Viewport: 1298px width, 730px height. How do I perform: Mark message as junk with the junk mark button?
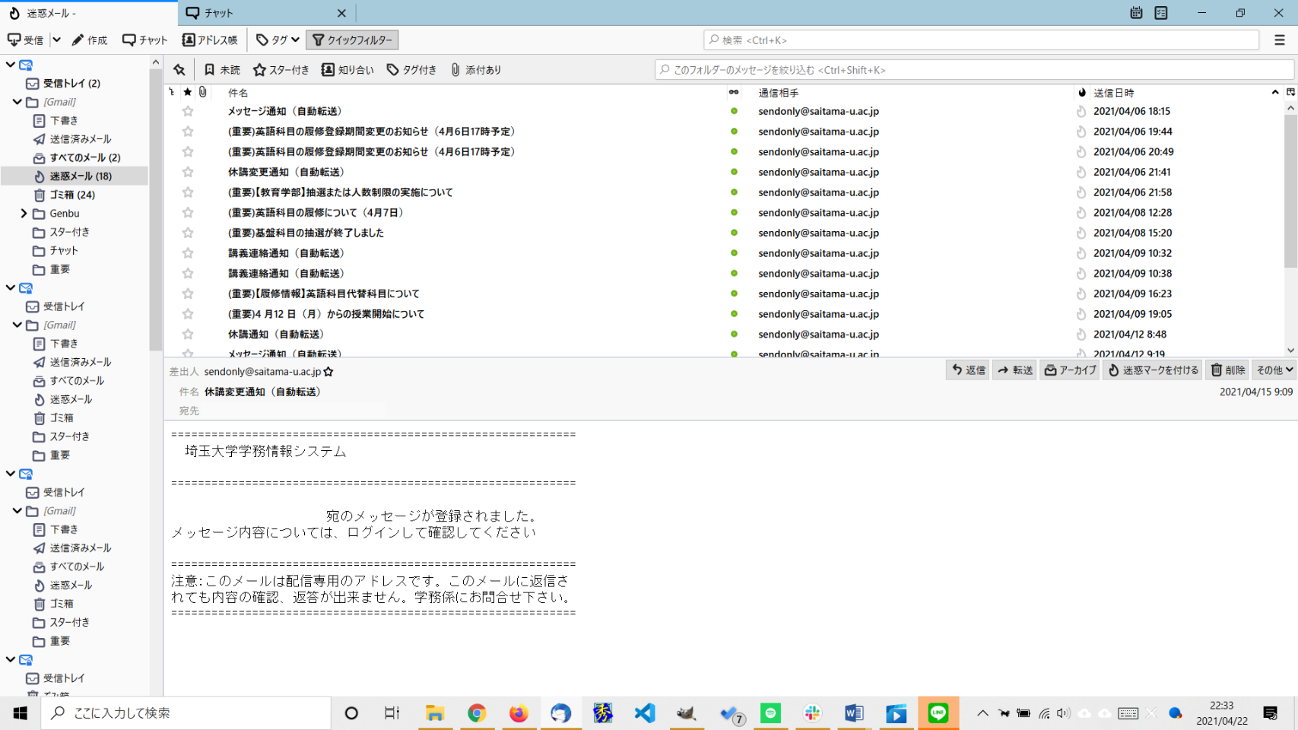pyautogui.click(x=1153, y=370)
